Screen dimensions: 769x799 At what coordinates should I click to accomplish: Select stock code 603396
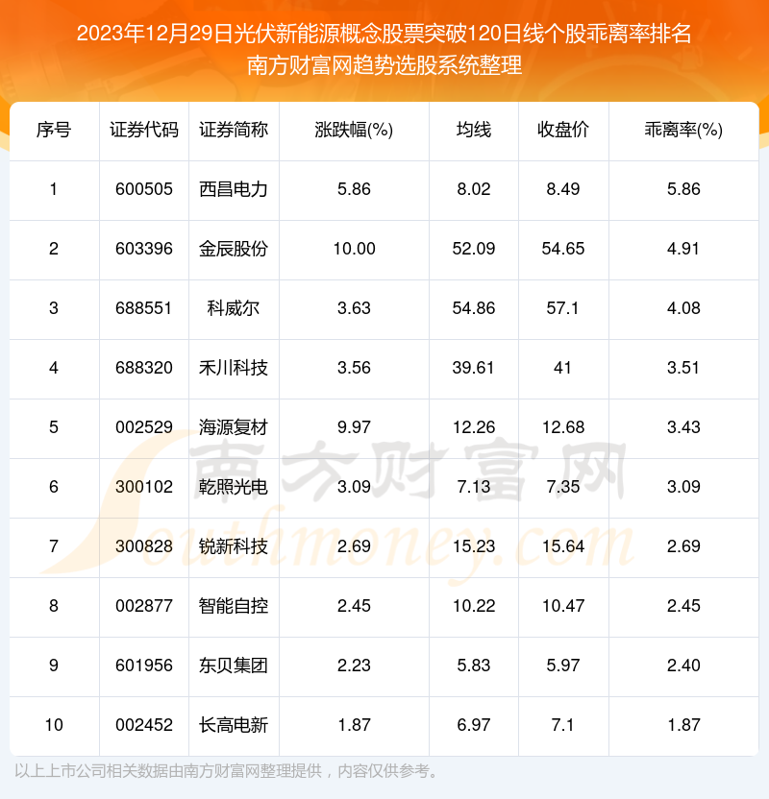[x=144, y=249]
